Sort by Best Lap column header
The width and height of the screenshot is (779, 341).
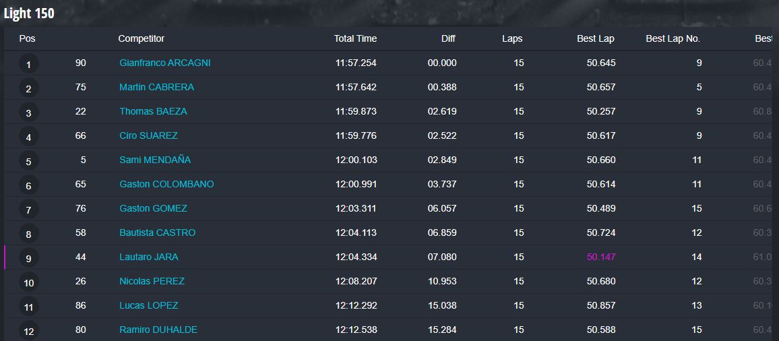click(x=596, y=39)
